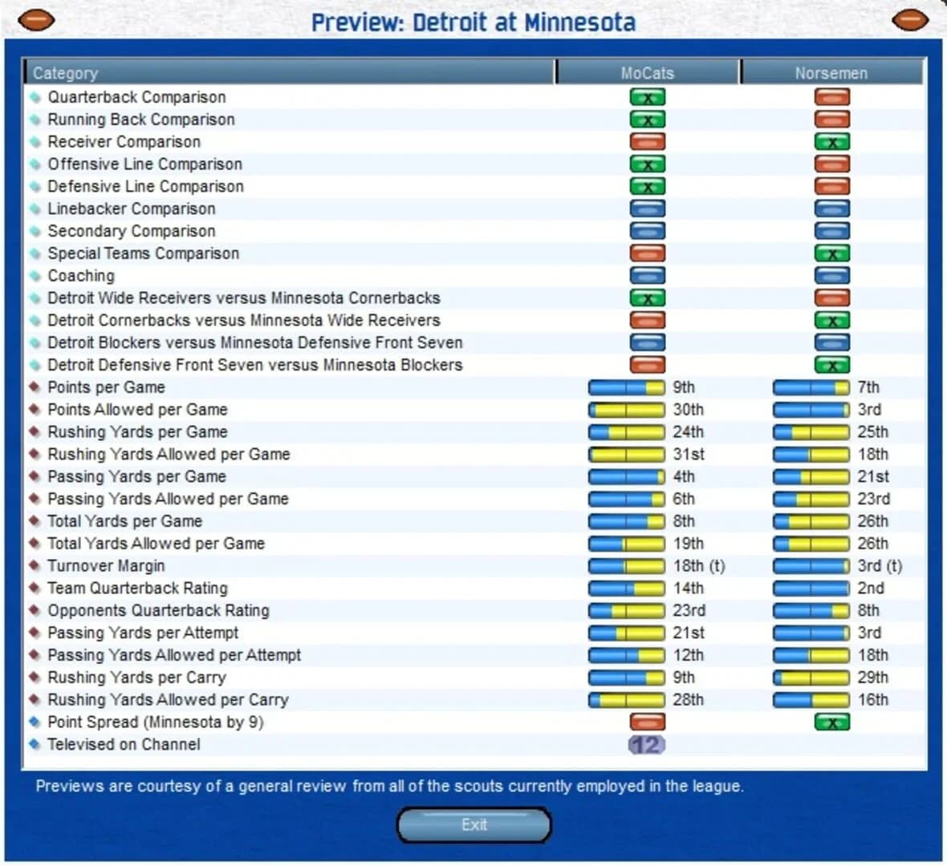
Task: Click the blue even marker for Linebacker Comparison
Action: pyautogui.click(x=648, y=208)
